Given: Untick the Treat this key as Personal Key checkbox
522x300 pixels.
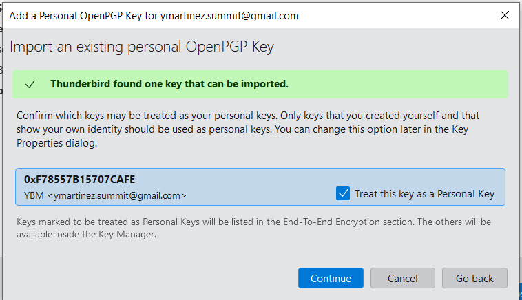Looking at the screenshot, I should pyautogui.click(x=343, y=193).
